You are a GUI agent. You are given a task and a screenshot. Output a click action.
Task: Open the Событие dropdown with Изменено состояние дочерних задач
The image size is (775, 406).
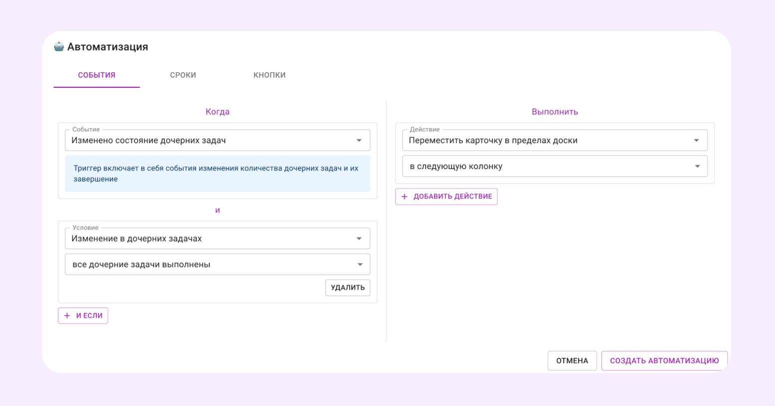click(x=217, y=140)
